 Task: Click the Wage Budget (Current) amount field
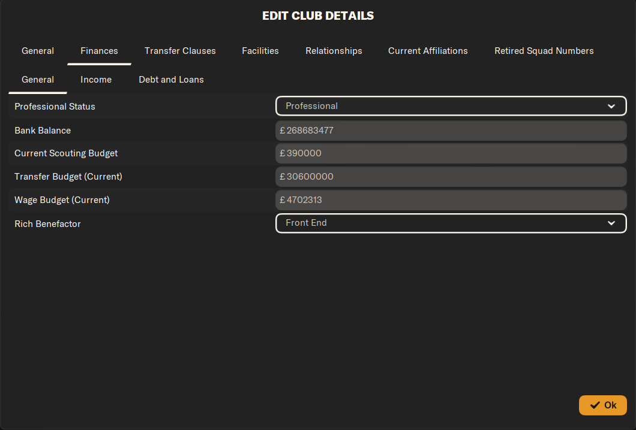[x=451, y=200]
